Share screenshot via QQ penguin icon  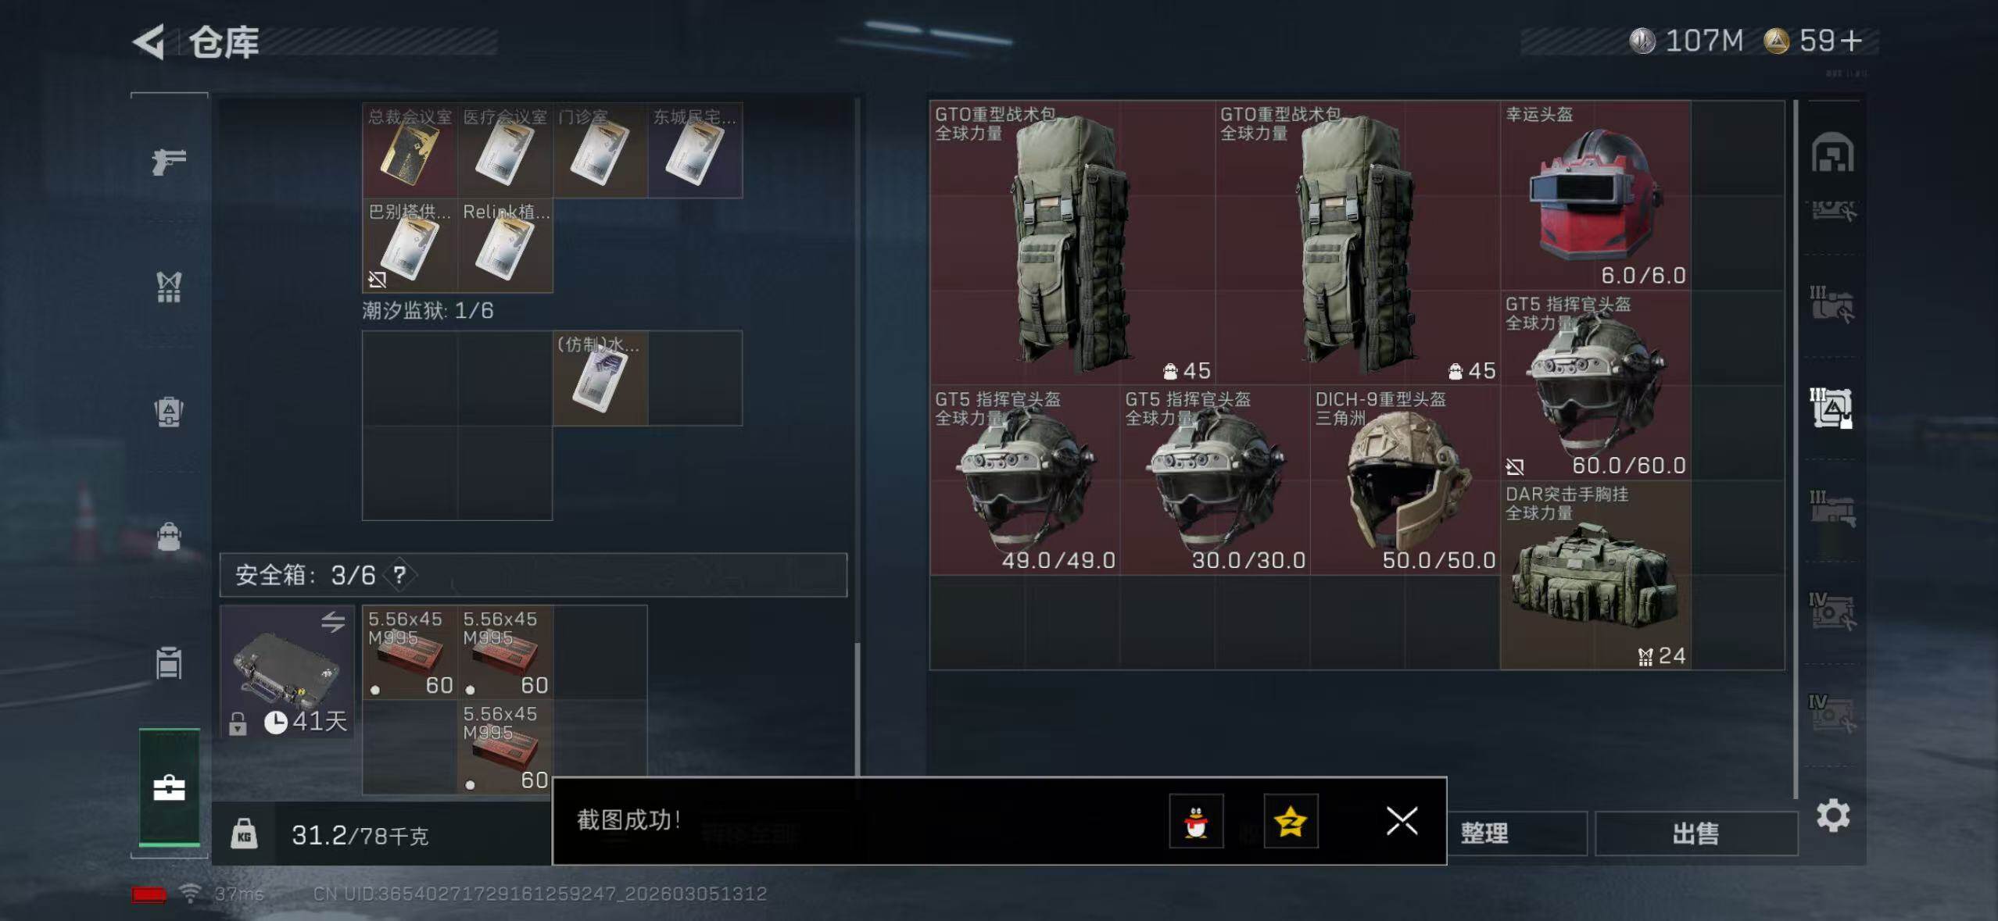click(x=1196, y=821)
